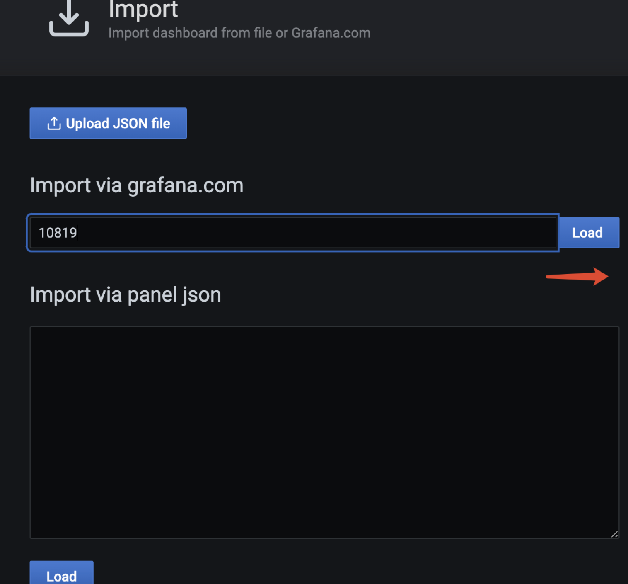Click the word 'file' on the upload button
628x584 pixels.
(161, 123)
